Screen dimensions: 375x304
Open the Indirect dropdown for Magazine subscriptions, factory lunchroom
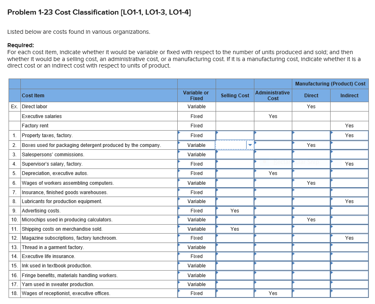[349, 238]
